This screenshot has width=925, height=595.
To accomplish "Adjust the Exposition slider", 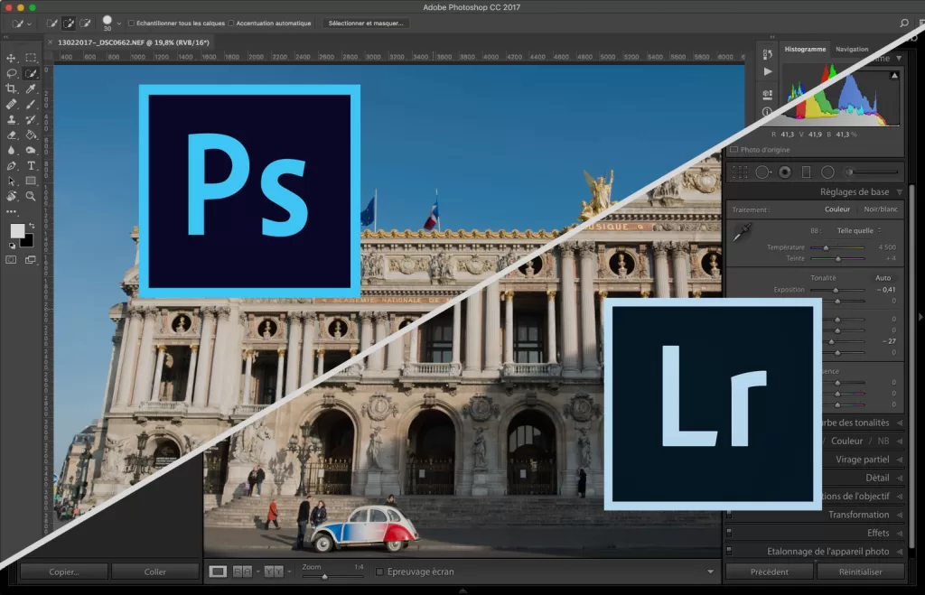I will coord(836,290).
